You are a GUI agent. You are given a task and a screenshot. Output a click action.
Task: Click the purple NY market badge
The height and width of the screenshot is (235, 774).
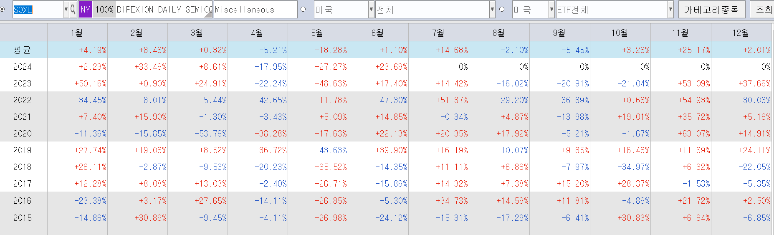click(x=85, y=9)
